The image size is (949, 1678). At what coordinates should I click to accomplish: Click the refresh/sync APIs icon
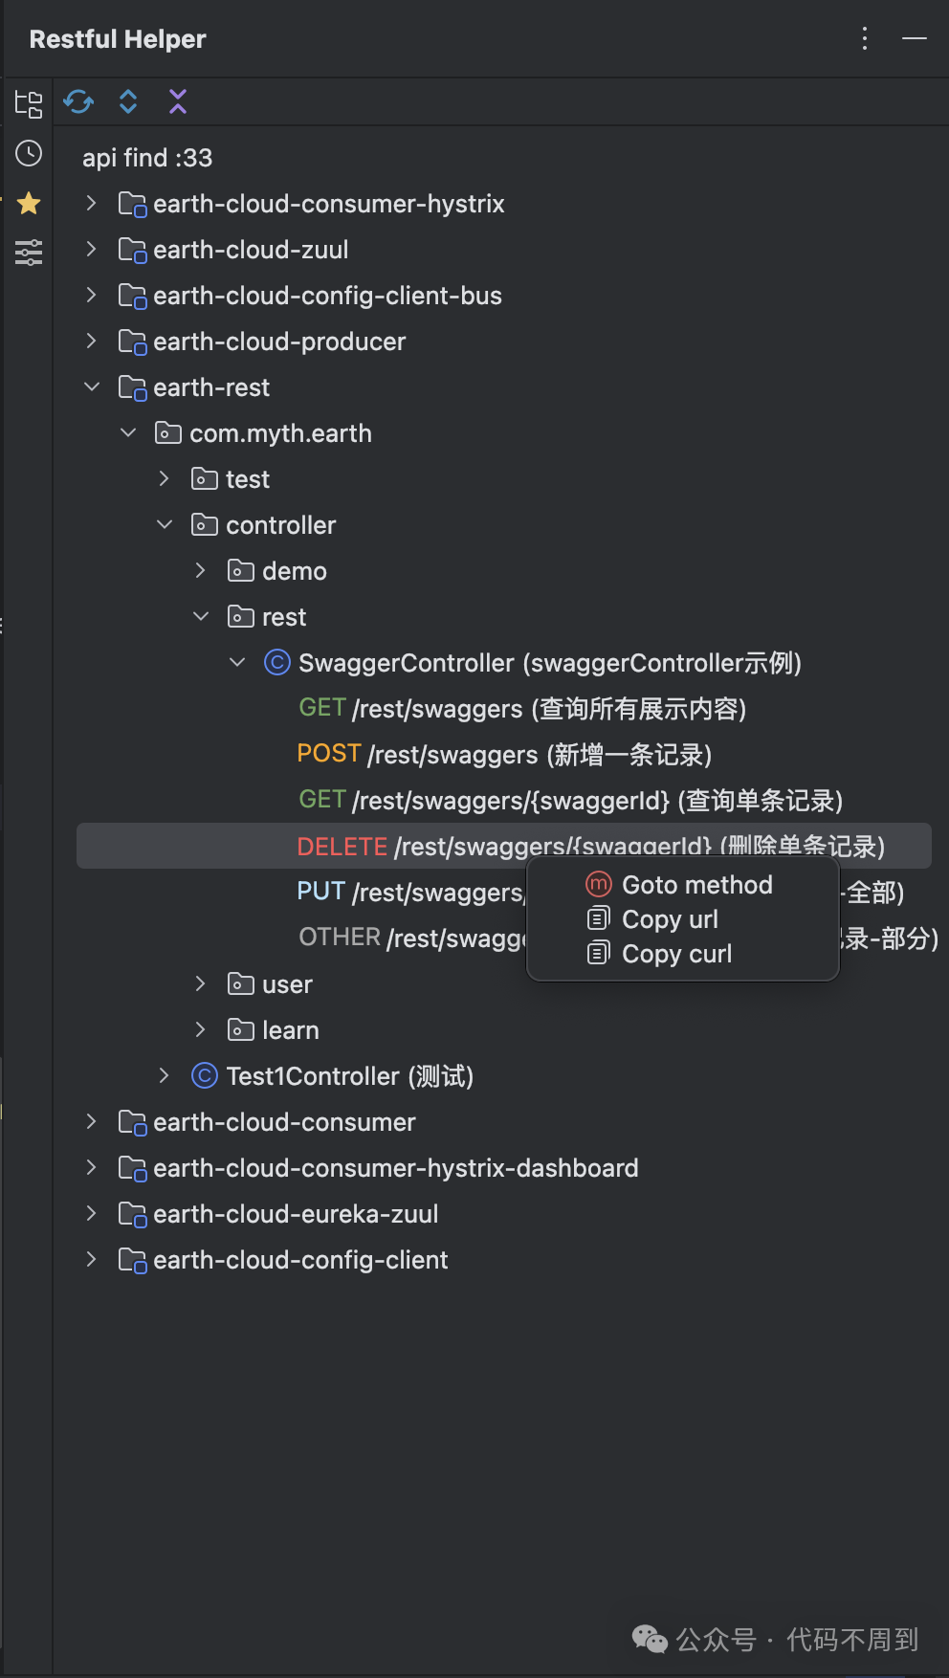[x=78, y=101]
